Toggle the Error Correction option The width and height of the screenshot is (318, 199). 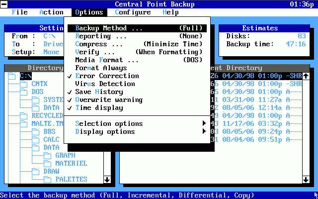point(137,76)
